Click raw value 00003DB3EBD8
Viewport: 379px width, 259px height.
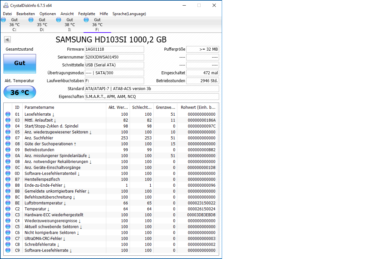(x=201, y=215)
